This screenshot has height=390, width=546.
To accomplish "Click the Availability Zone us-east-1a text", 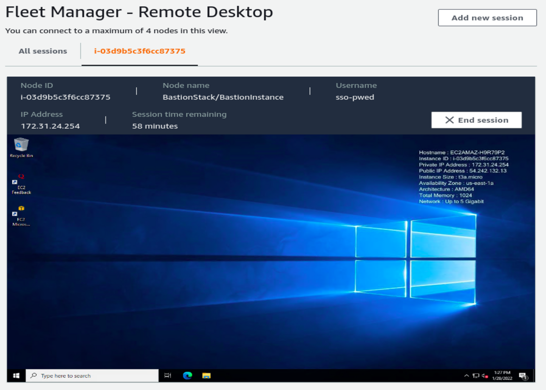I will coord(456,183).
